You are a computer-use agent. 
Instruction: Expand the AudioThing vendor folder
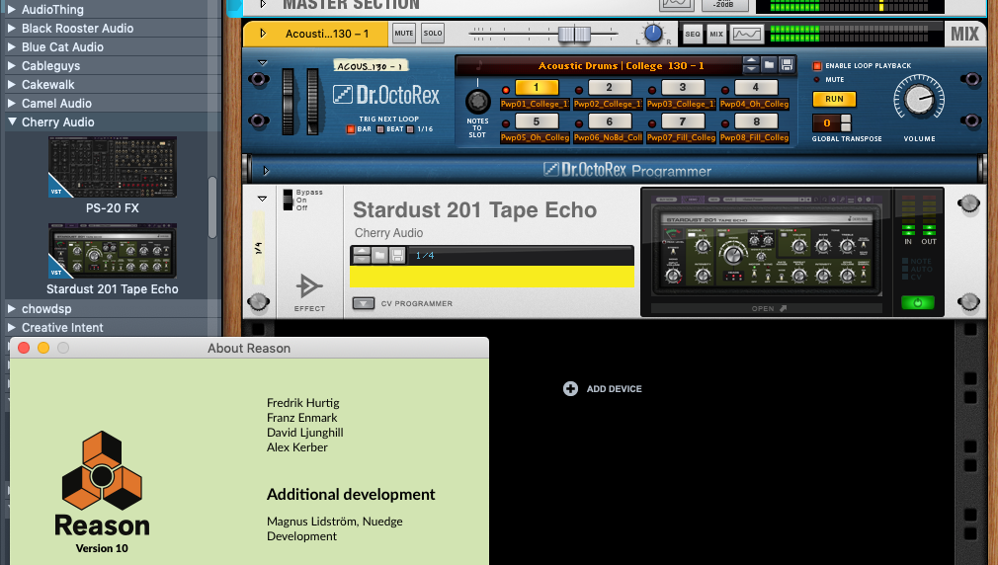(12, 10)
